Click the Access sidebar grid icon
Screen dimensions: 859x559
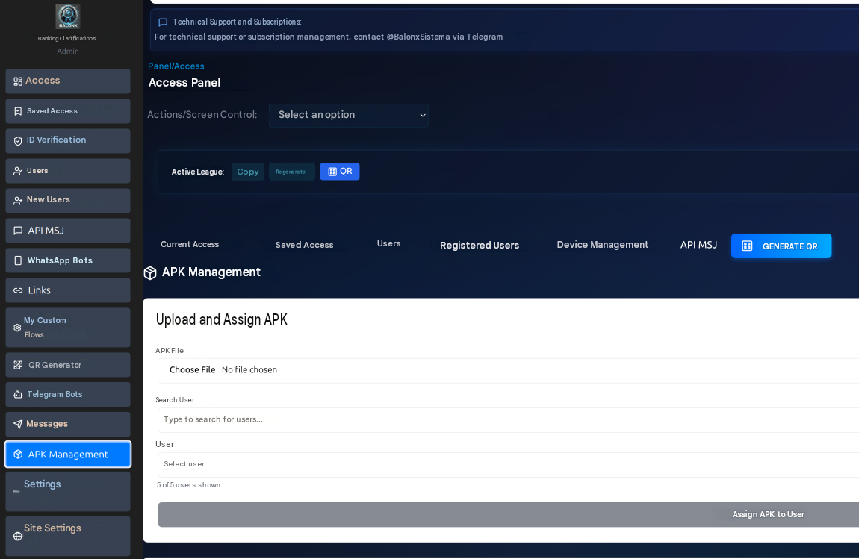tap(18, 81)
